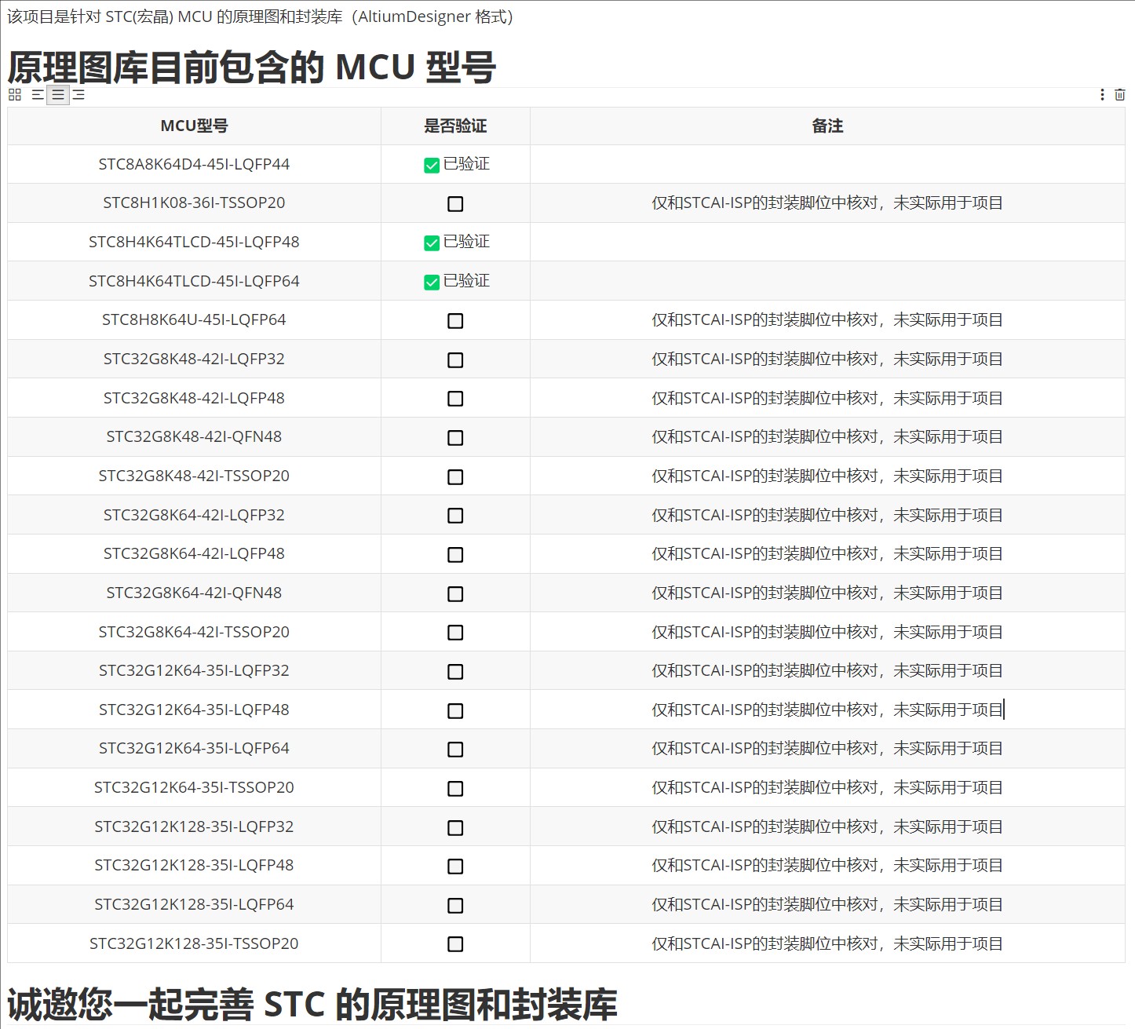Click the heading 诚邀您一起完善 STC 的原理图和封装库
This screenshot has height=1029, width=1135.
(x=312, y=1005)
